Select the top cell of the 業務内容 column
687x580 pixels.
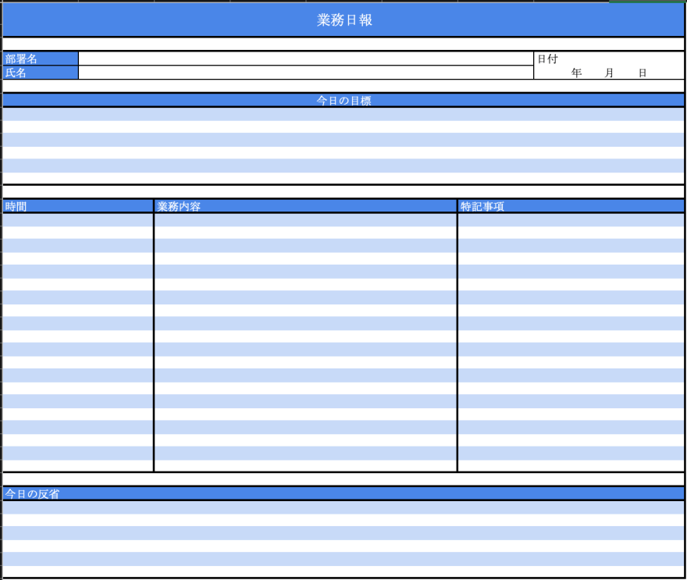tap(304, 219)
